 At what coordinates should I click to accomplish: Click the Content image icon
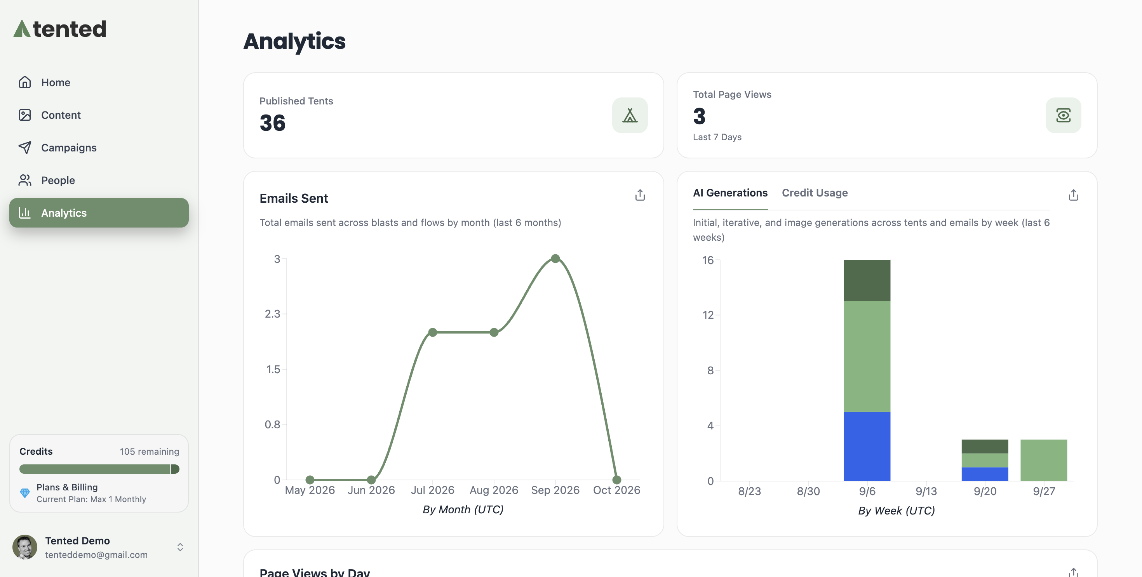[x=25, y=115]
